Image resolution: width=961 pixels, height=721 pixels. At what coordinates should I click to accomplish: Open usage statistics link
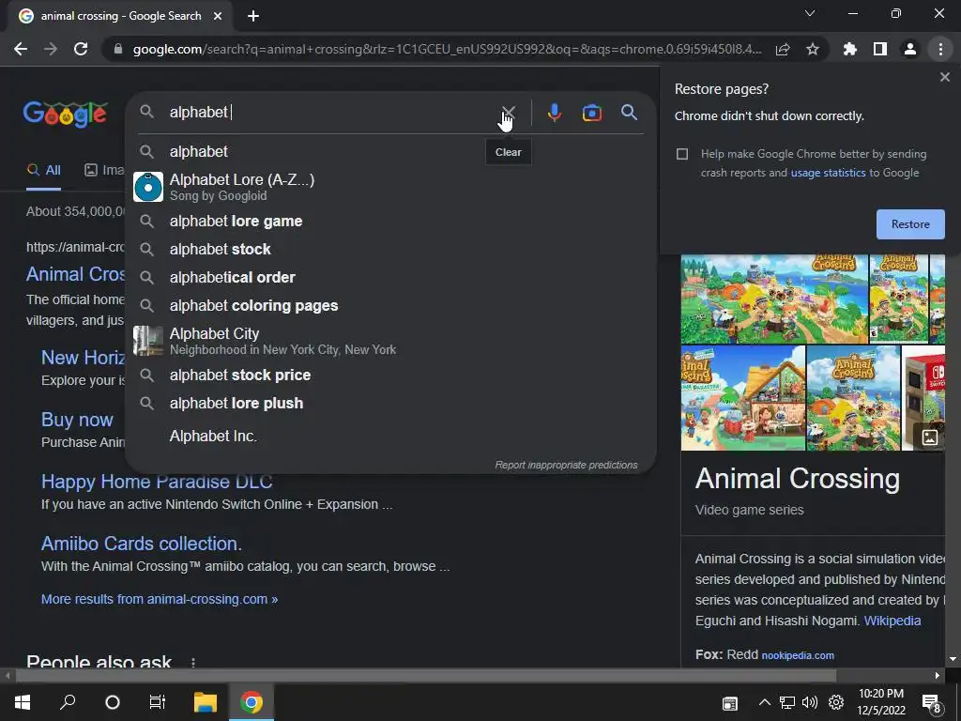click(828, 173)
